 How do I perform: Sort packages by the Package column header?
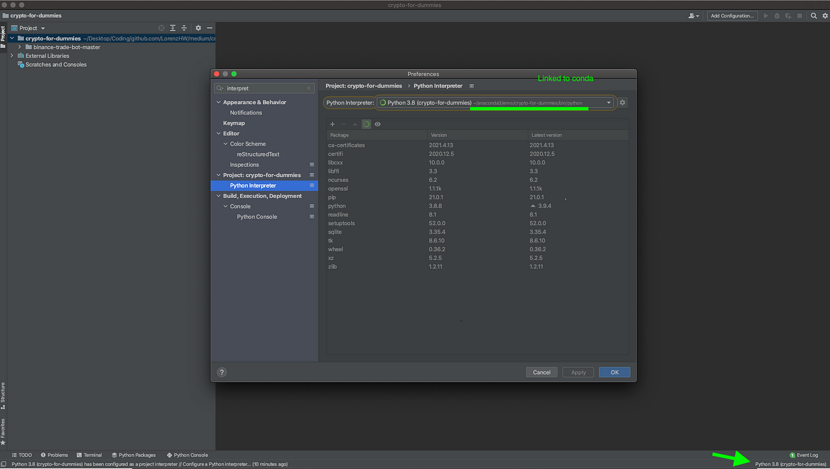pos(376,135)
